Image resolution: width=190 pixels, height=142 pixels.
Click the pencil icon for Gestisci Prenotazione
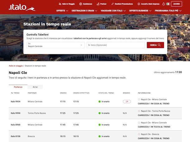(112, 4)
